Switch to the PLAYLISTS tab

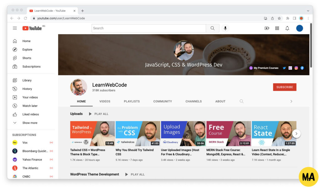(132, 101)
